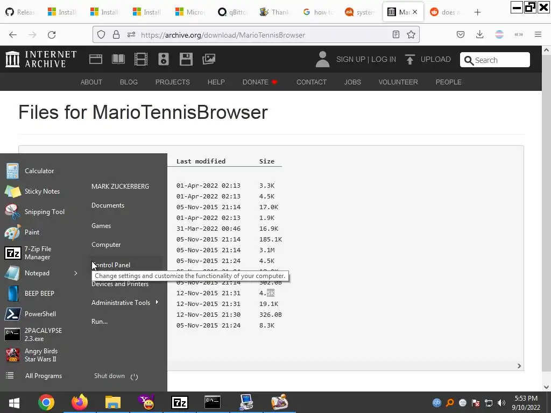Screen dimensions: 551x413
Task: Save page to Pocket
Action: click(461, 34)
